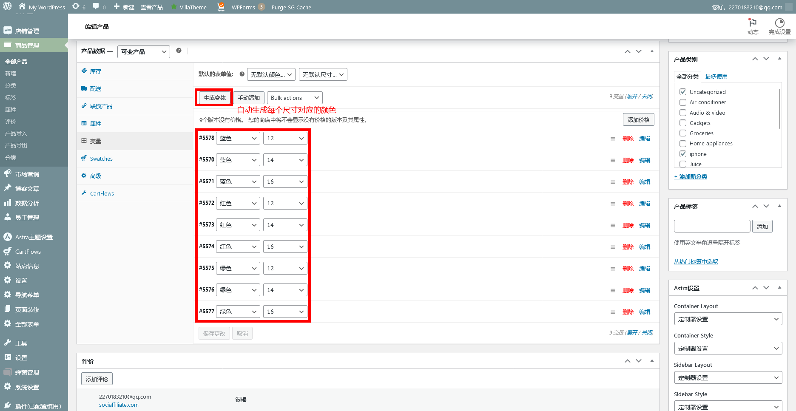
Task: Edit variation #5574
Action: coord(645,247)
